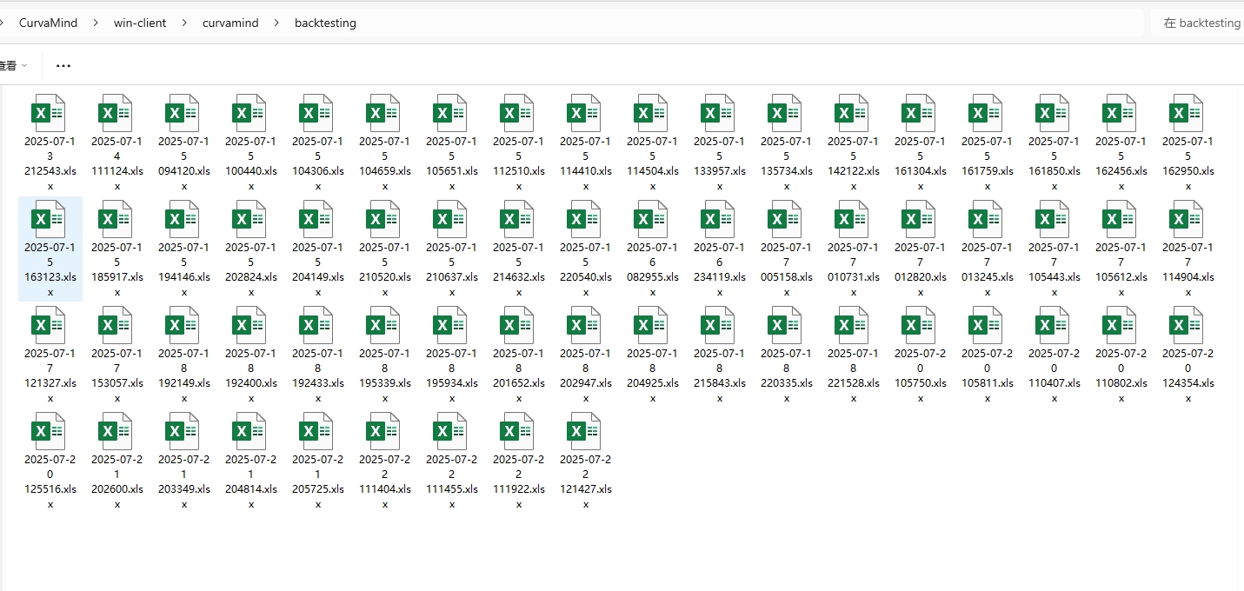
Task: Select the last file 2025-07-22 121427.xlsx
Action: pos(585,433)
